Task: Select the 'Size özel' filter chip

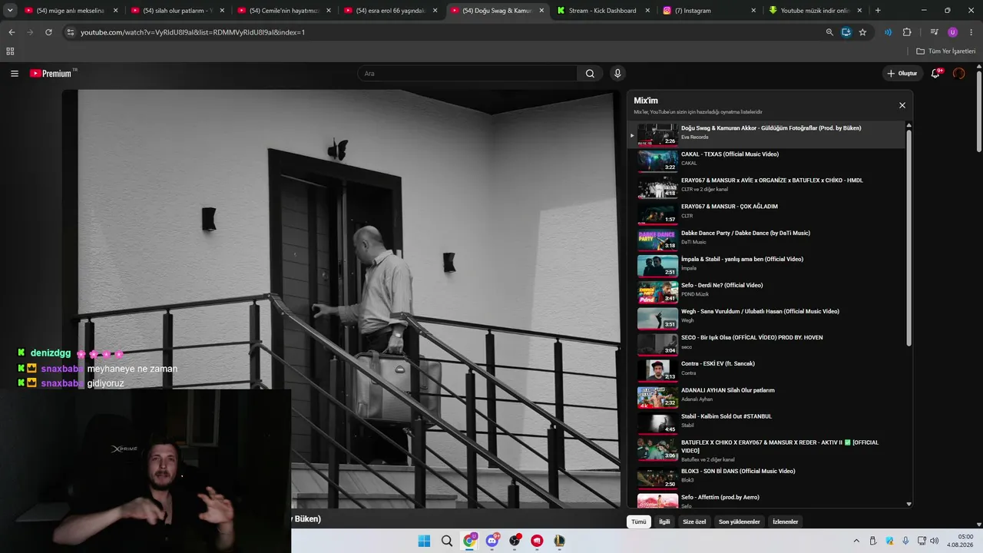Action: (x=694, y=522)
